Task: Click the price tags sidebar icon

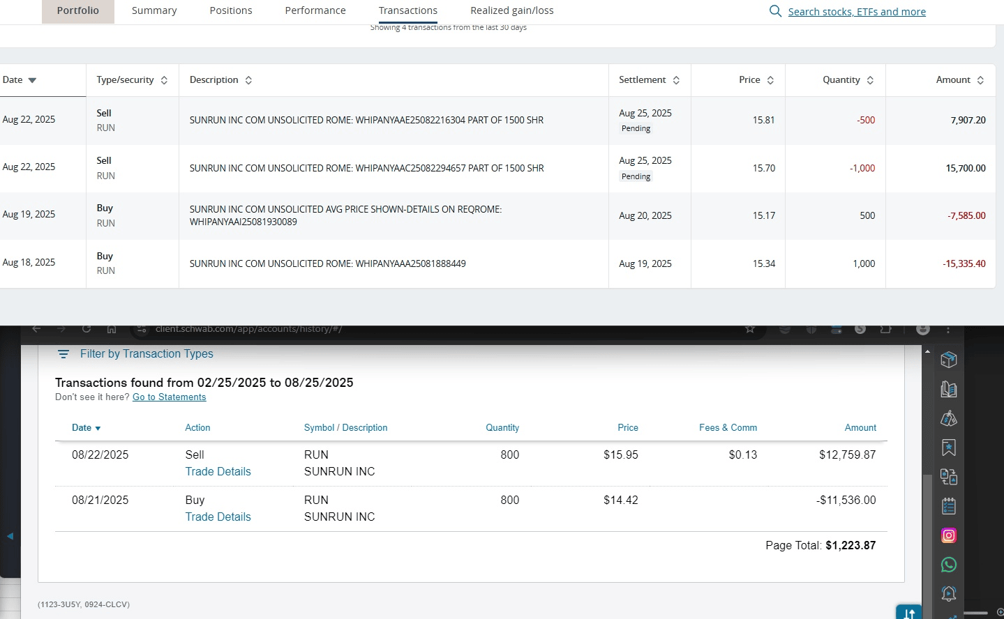Action: coord(948,418)
